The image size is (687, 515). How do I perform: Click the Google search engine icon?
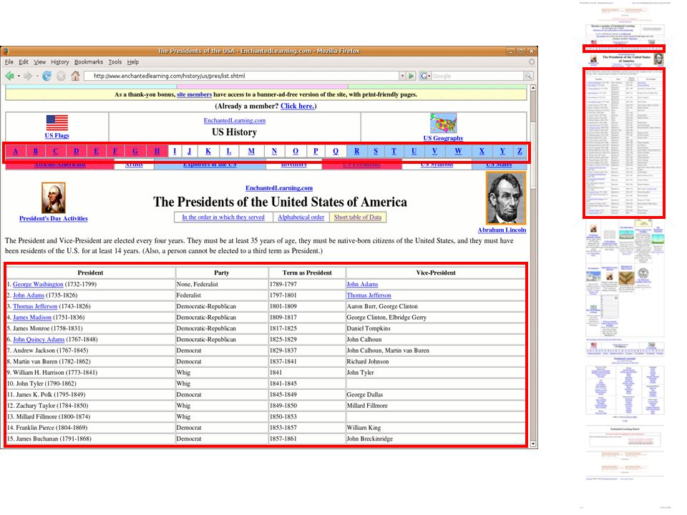click(424, 76)
